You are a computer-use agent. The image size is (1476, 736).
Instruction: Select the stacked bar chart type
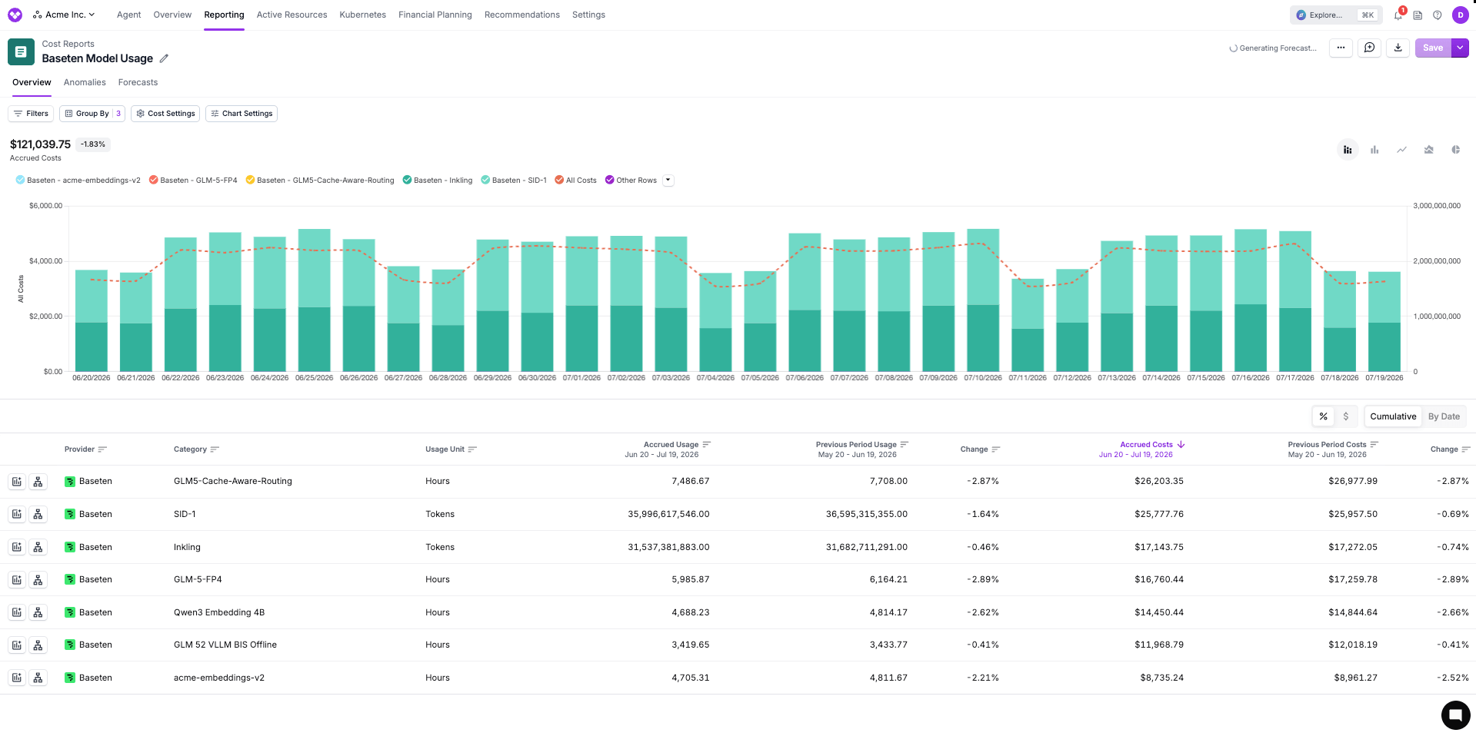(1348, 150)
